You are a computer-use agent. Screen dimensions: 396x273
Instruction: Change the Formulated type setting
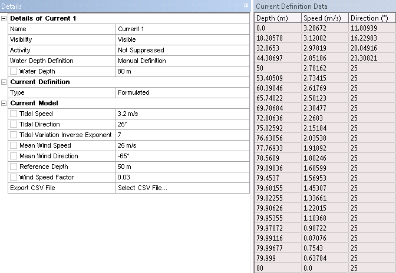point(182,92)
